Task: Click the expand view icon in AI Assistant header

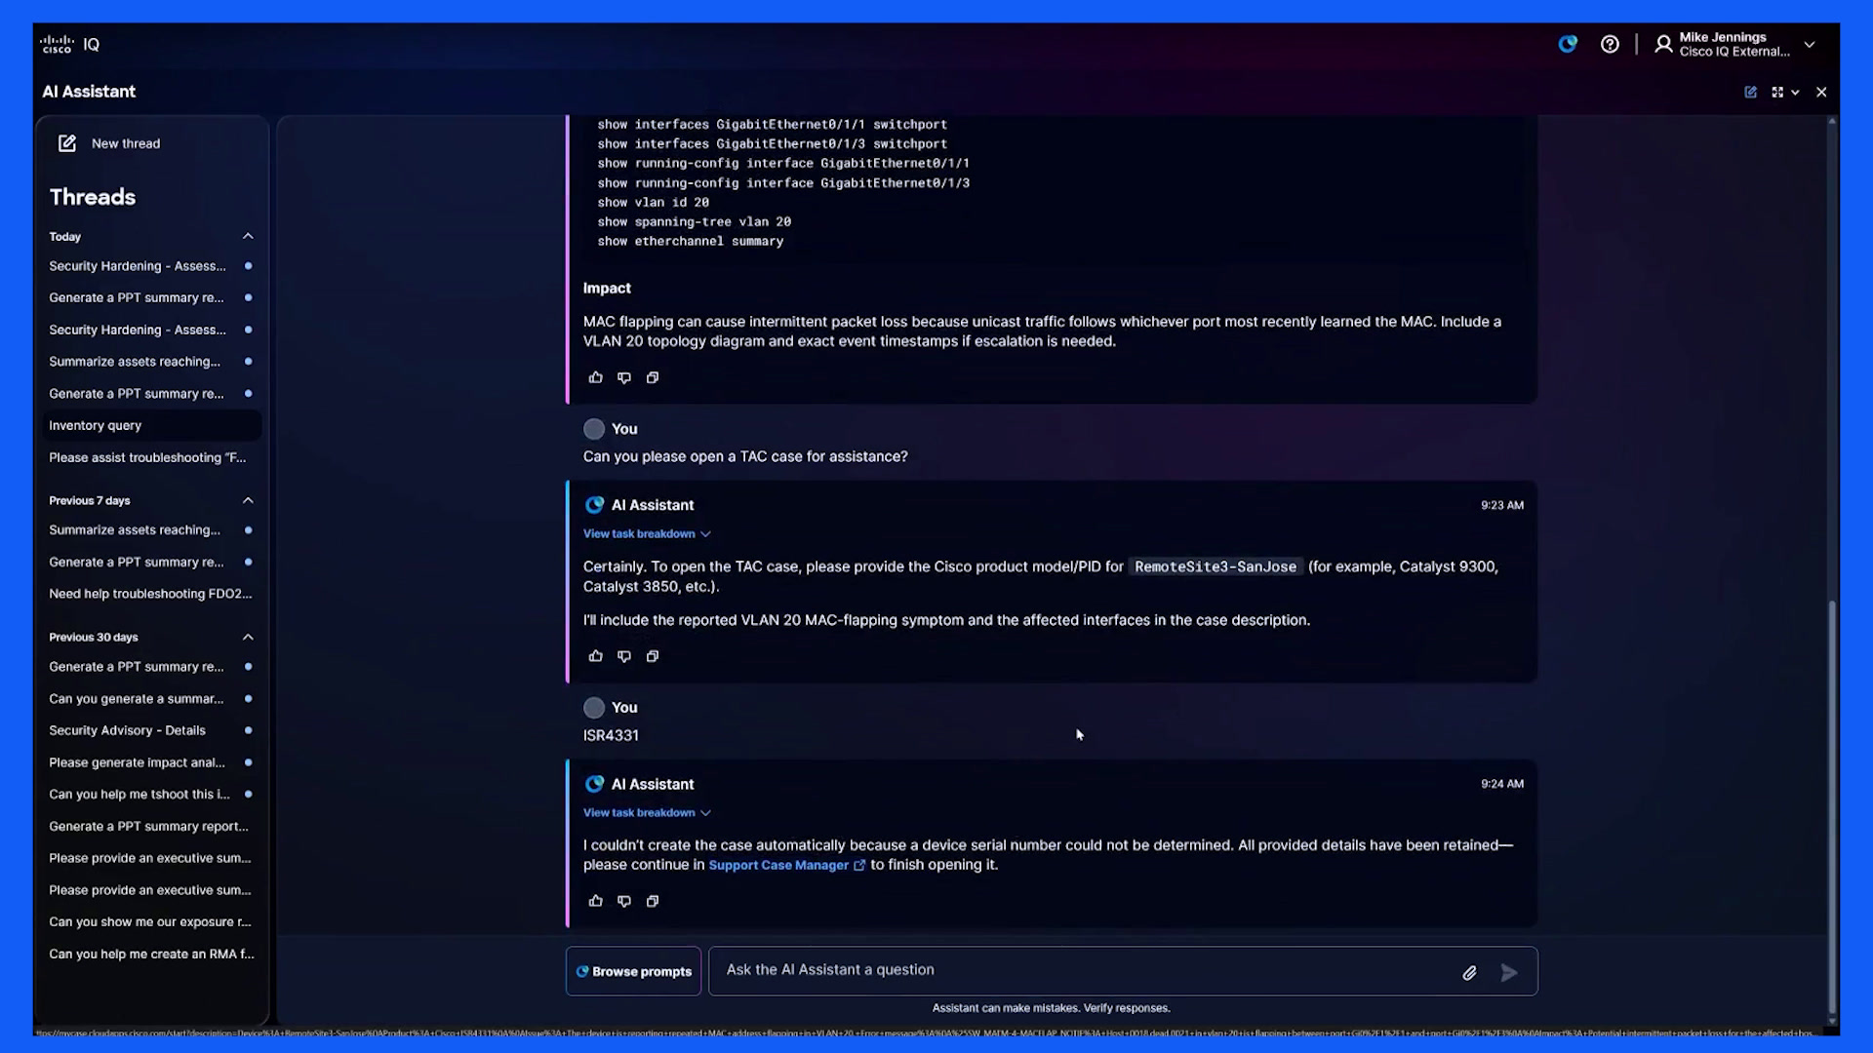Action: click(x=1777, y=92)
